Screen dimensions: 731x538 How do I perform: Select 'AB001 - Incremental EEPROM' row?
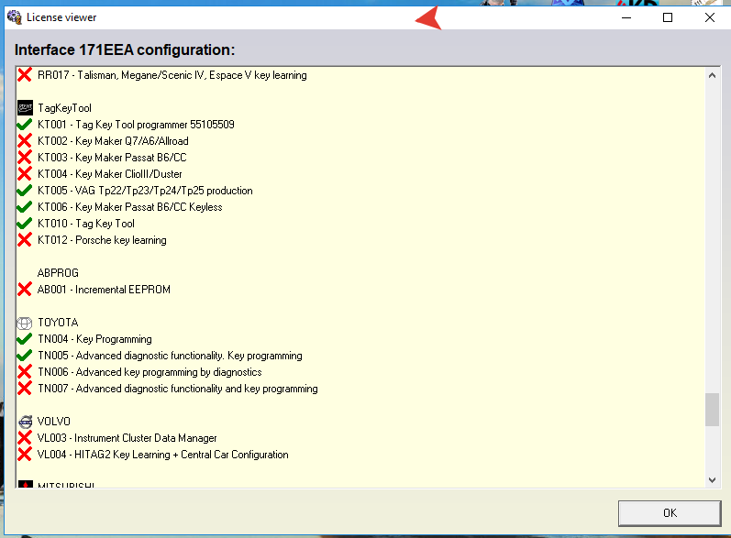tap(104, 290)
